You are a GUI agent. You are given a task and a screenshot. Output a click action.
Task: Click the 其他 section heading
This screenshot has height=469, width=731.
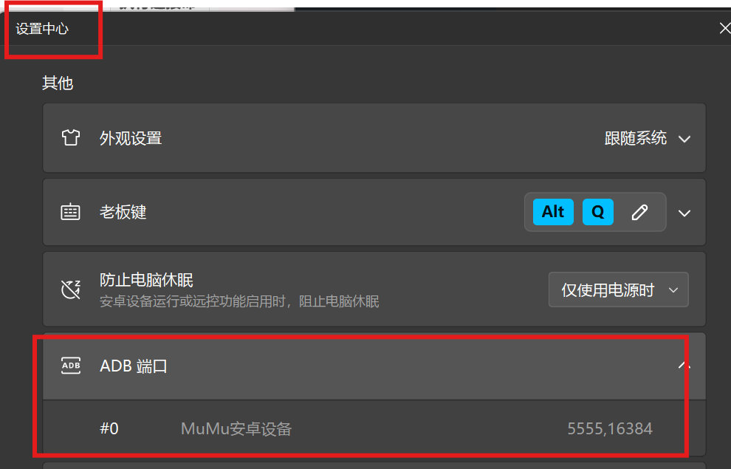tap(58, 83)
